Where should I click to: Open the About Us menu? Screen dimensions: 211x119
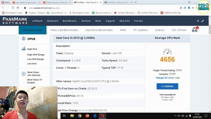125,21
